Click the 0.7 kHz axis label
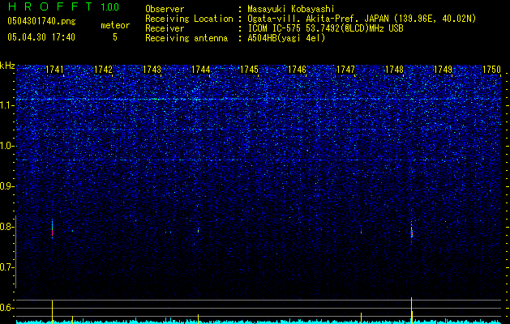 pos(6,267)
